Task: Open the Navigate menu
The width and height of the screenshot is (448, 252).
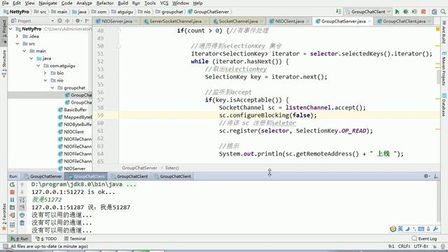Action: (x=48, y=3)
